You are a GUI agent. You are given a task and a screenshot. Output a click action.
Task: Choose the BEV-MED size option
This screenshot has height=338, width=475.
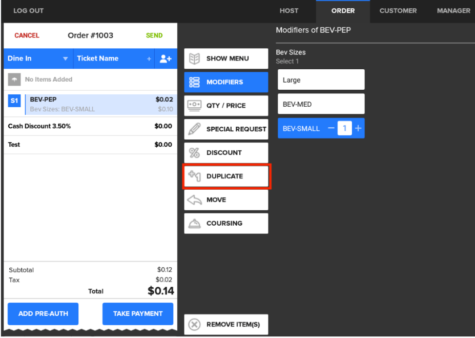[321, 104]
